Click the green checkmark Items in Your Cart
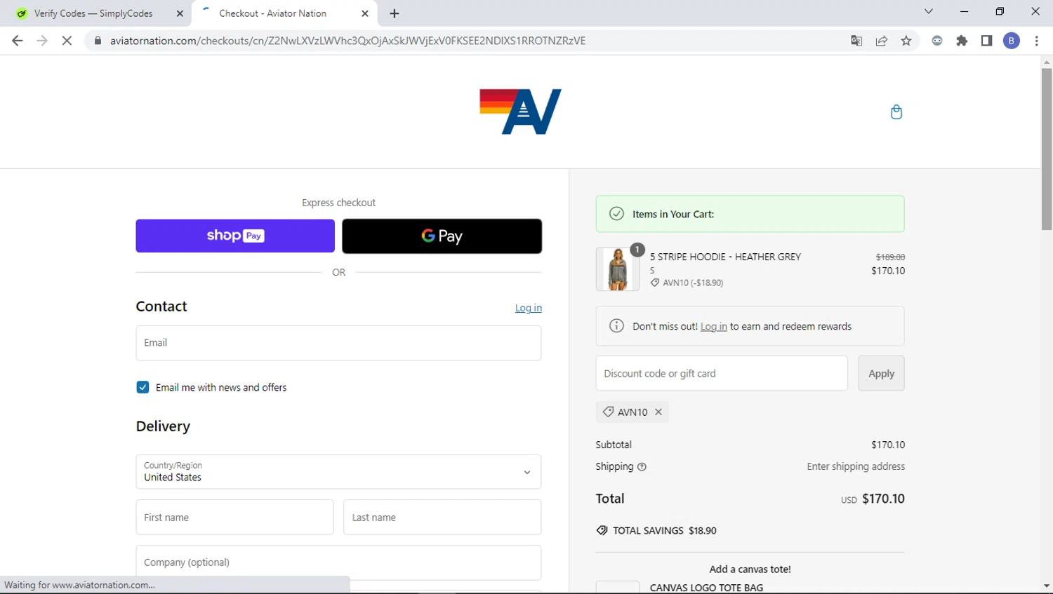 pos(616,214)
